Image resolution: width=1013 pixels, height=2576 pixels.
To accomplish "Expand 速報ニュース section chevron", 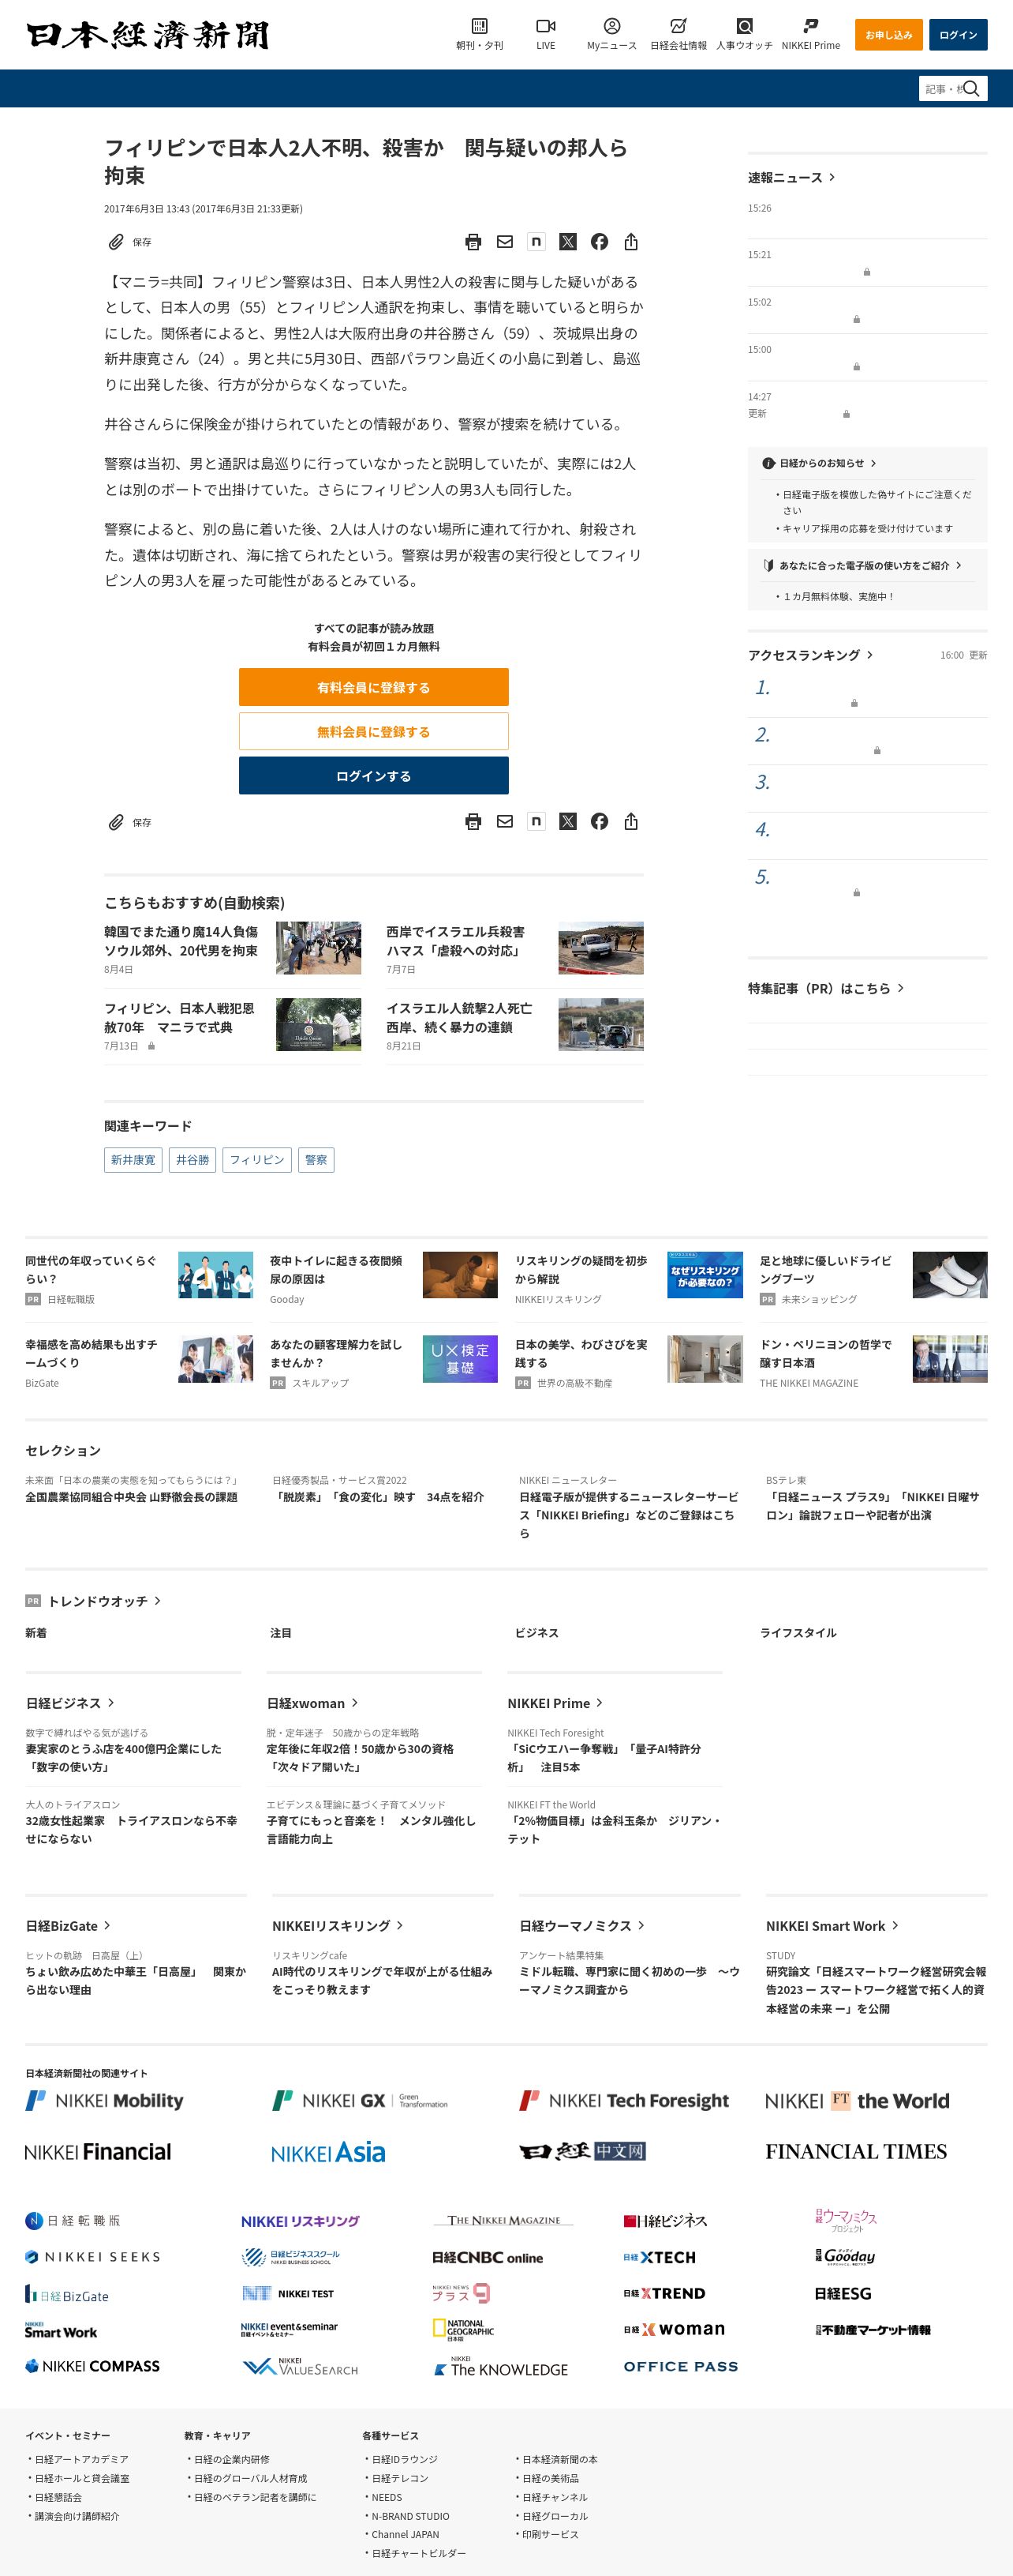I will coord(832,177).
